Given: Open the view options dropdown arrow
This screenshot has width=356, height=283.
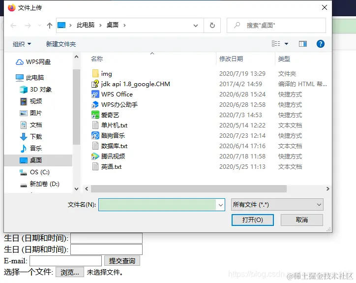Looking at the screenshot, I should point(286,44).
